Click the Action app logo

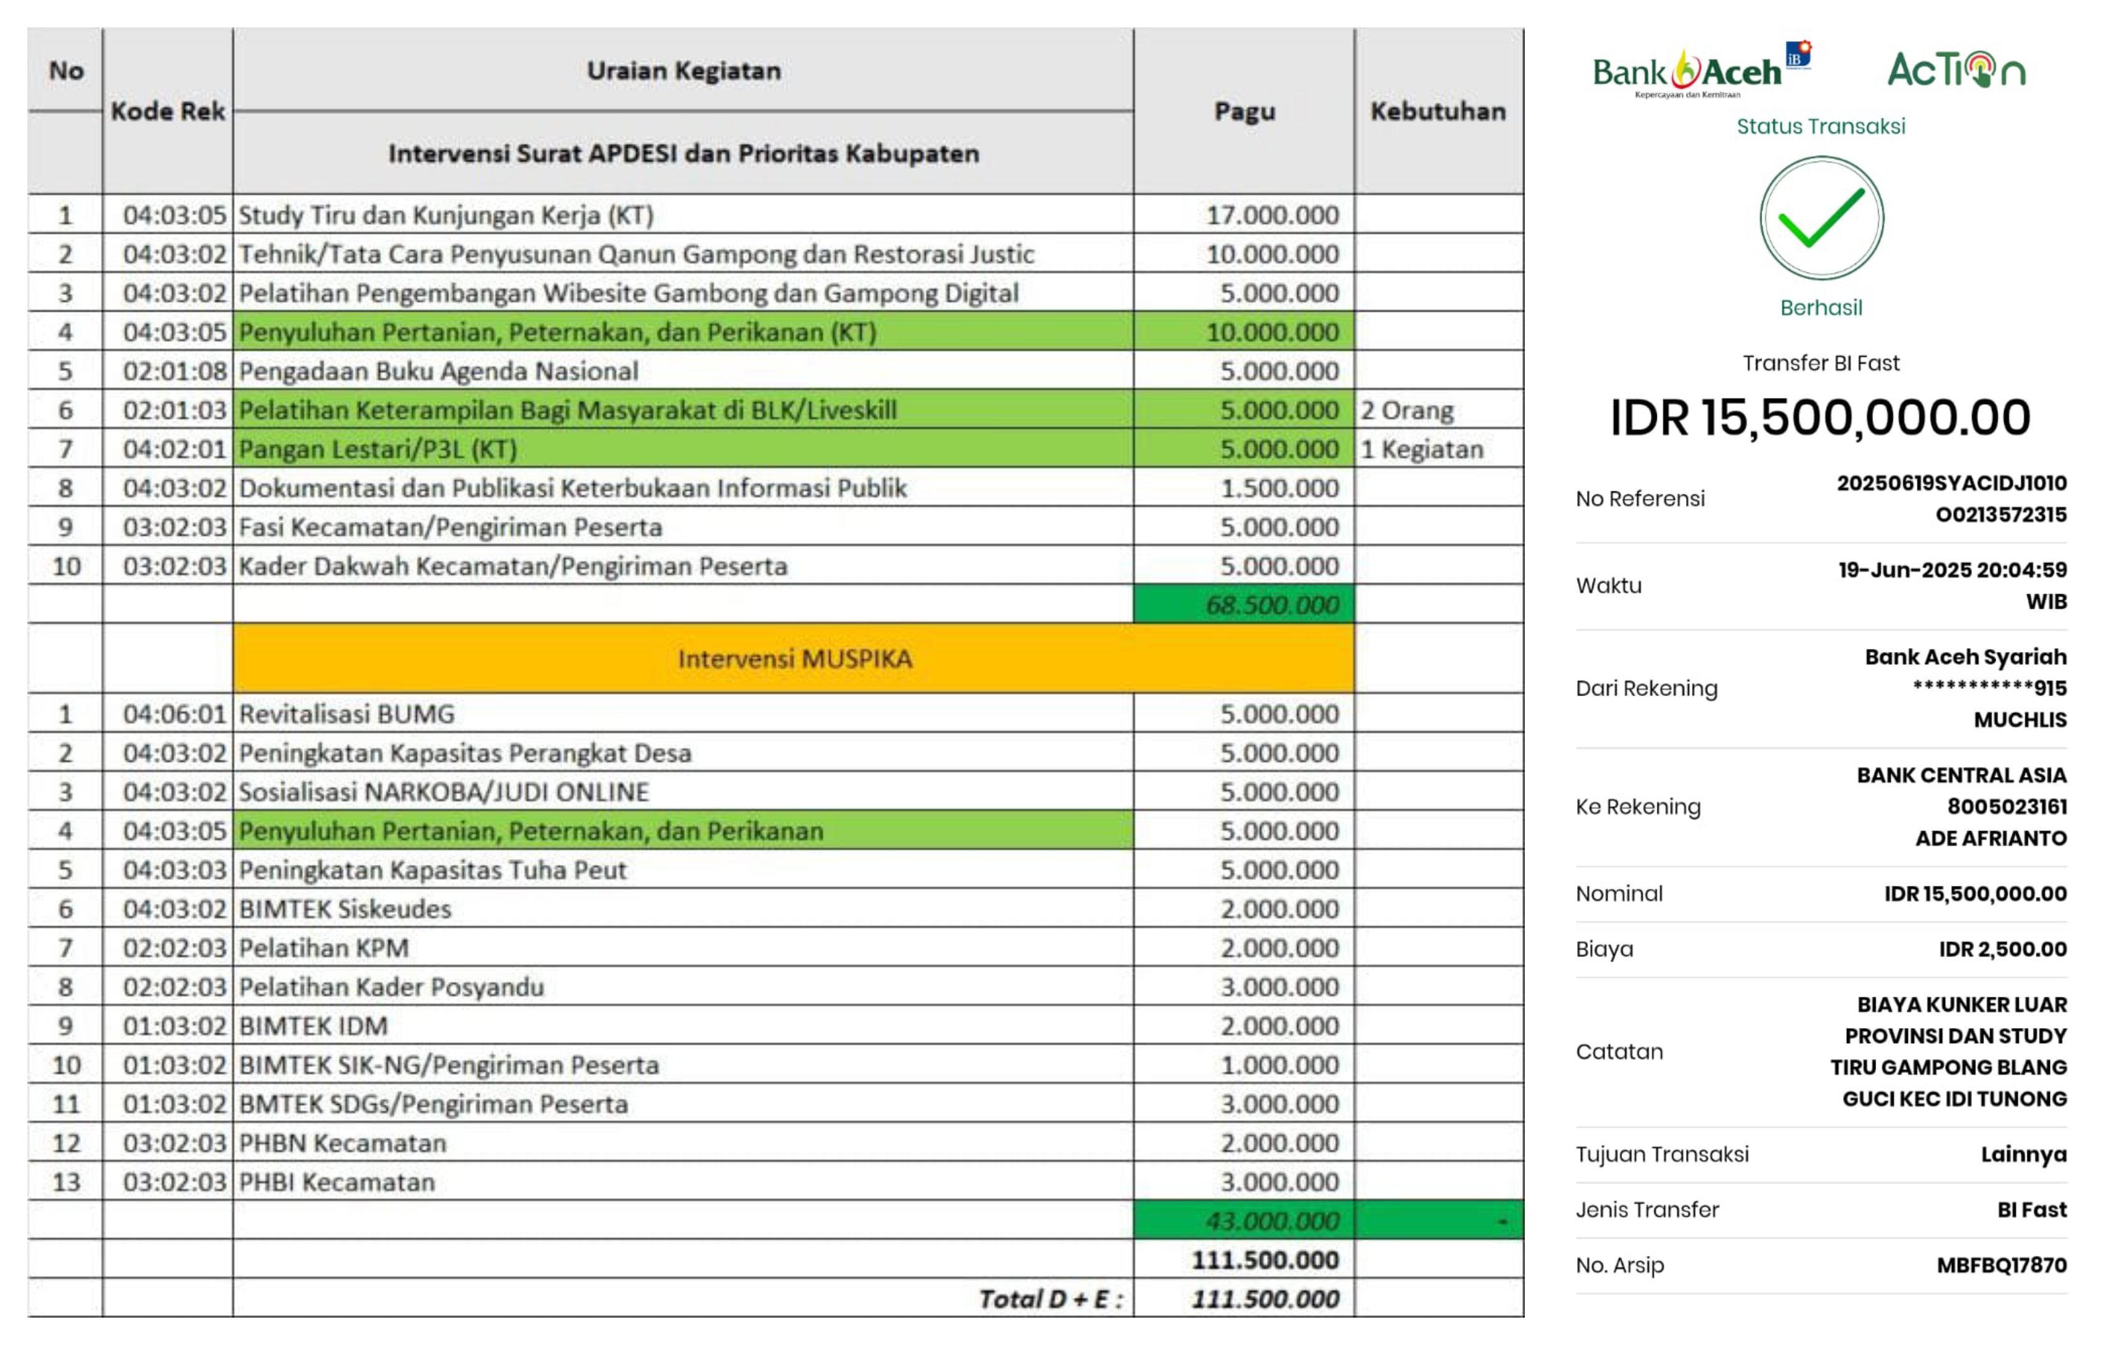coord(1956,70)
